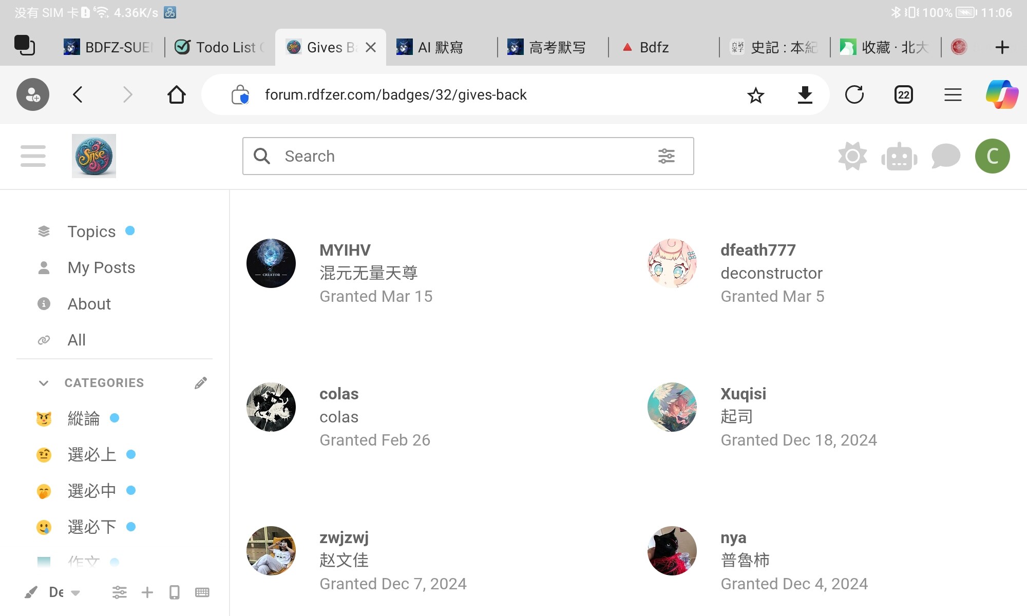Open the Topics sidebar link

click(91, 232)
